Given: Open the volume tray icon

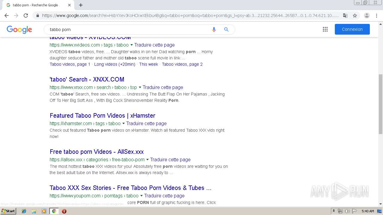Looking at the screenshot, I should 347,211.
